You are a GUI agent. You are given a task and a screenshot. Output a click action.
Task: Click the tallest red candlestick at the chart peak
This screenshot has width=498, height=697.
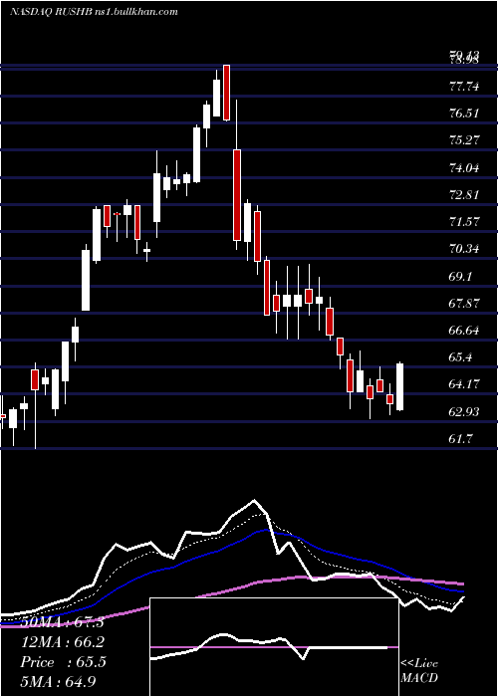pos(226,93)
